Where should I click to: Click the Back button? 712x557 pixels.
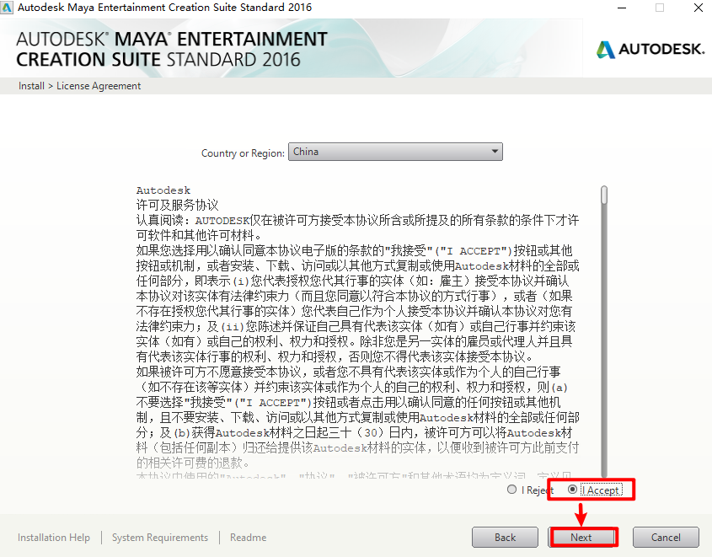(505, 538)
